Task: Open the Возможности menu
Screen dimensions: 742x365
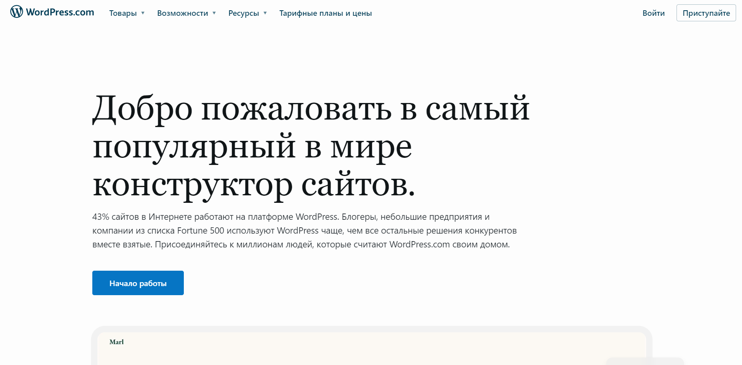Action: tap(182, 13)
